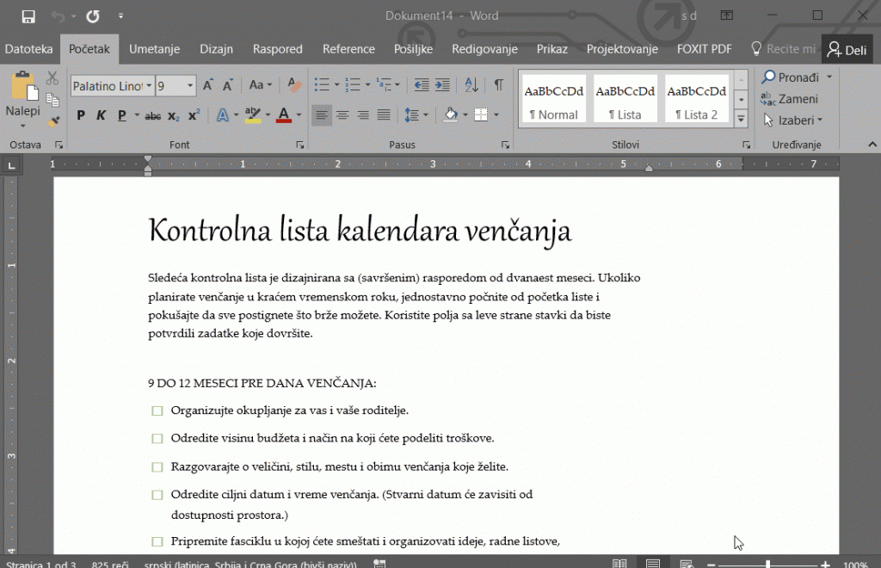
Task: Align text to center
Action: pos(342,115)
